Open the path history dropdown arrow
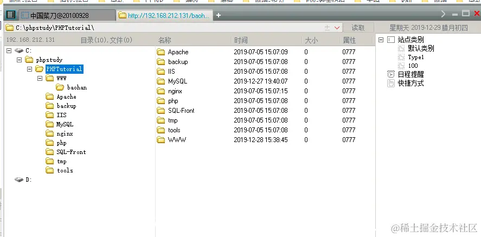 337,28
